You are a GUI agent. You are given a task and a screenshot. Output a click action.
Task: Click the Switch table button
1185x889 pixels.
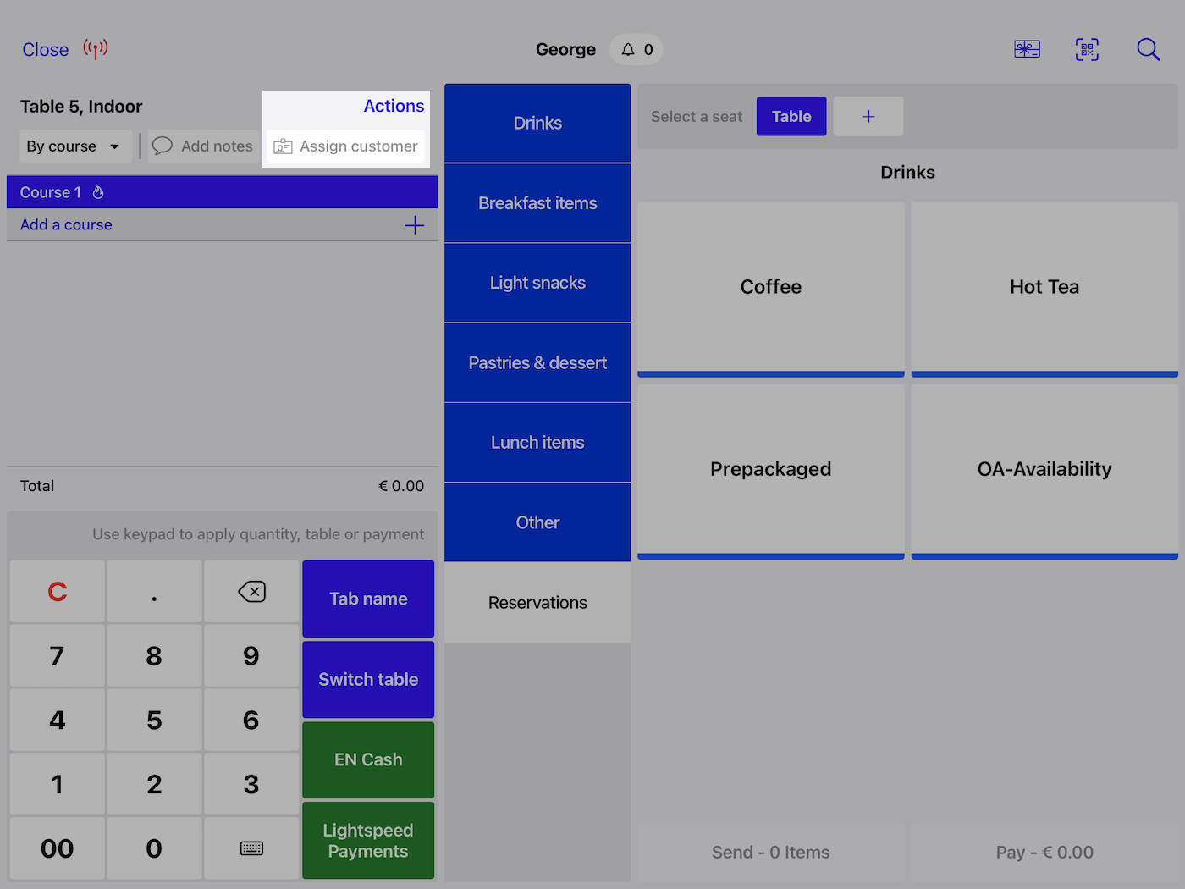(x=368, y=679)
